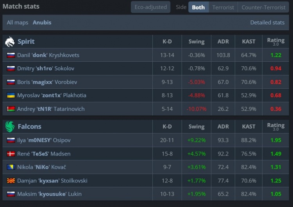Click the Spirit team dragon logo
293x207 pixels.
click(10, 41)
